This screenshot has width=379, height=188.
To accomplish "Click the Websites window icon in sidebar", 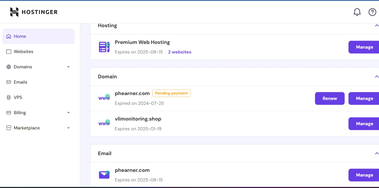I will click(x=9, y=52).
